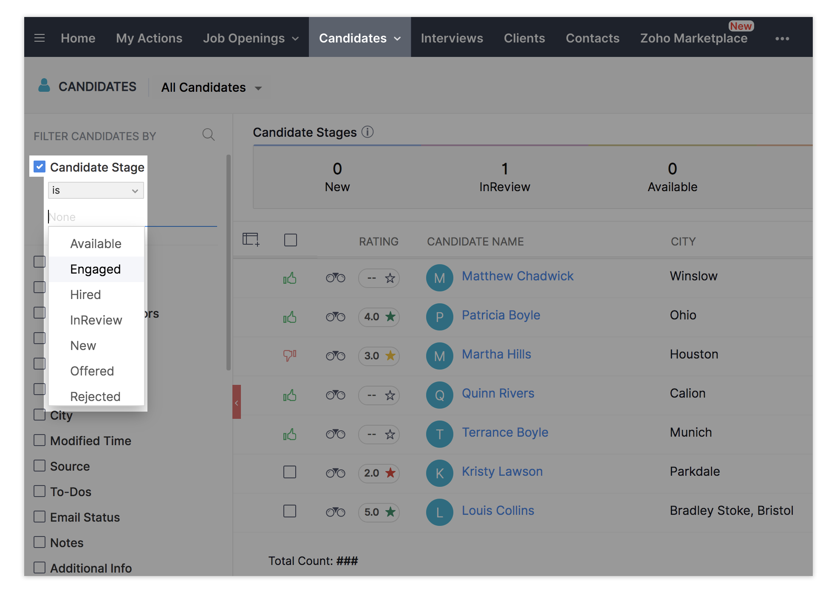The image size is (837, 593).
Task: Open the 'is' condition dropdown
Action: pyautogui.click(x=96, y=190)
